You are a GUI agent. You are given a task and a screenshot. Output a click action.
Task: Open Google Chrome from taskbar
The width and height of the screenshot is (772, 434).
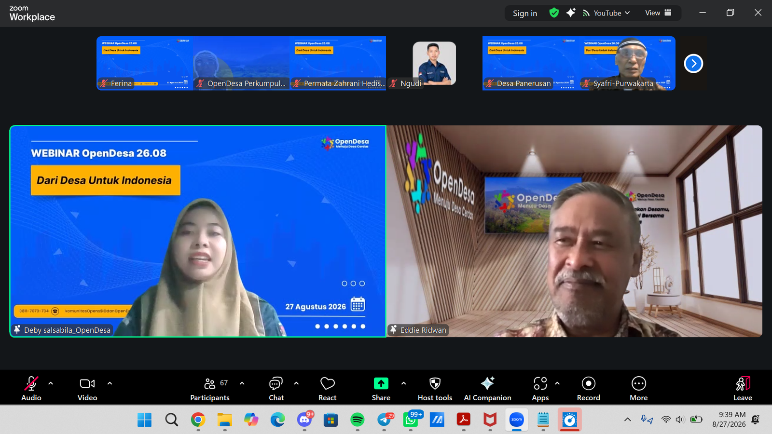click(198, 420)
